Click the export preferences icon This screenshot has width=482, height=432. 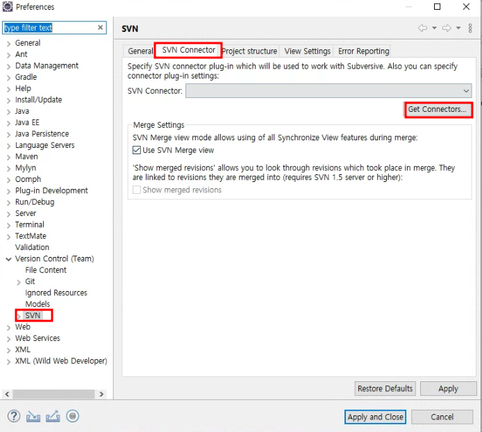pyautogui.click(x=53, y=417)
